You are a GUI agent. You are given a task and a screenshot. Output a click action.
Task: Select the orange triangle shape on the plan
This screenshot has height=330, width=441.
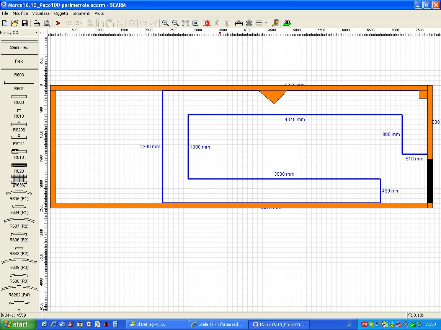[x=273, y=95]
